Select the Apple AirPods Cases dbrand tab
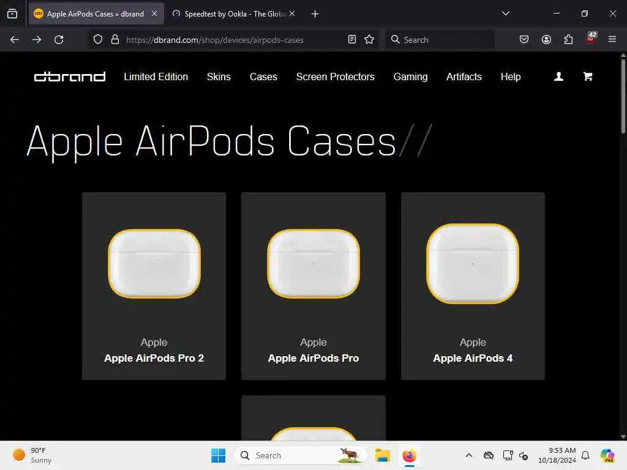Image resolution: width=627 pixels, height=470 pixels. tap(96, 13)
